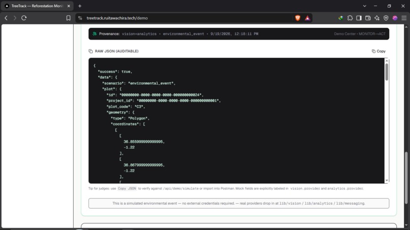This screenshot has height=230, width=410.
Task: Click the "type": "Polygon" line
Action: [x=130, y=118]
